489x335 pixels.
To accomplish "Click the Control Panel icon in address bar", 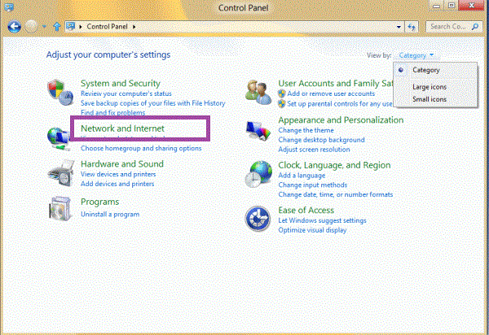I will (x=70, y=27).
